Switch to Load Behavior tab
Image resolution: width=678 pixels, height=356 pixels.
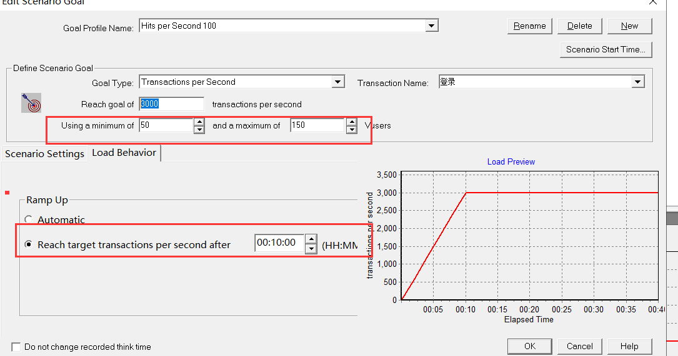click(x=124, y=153)
